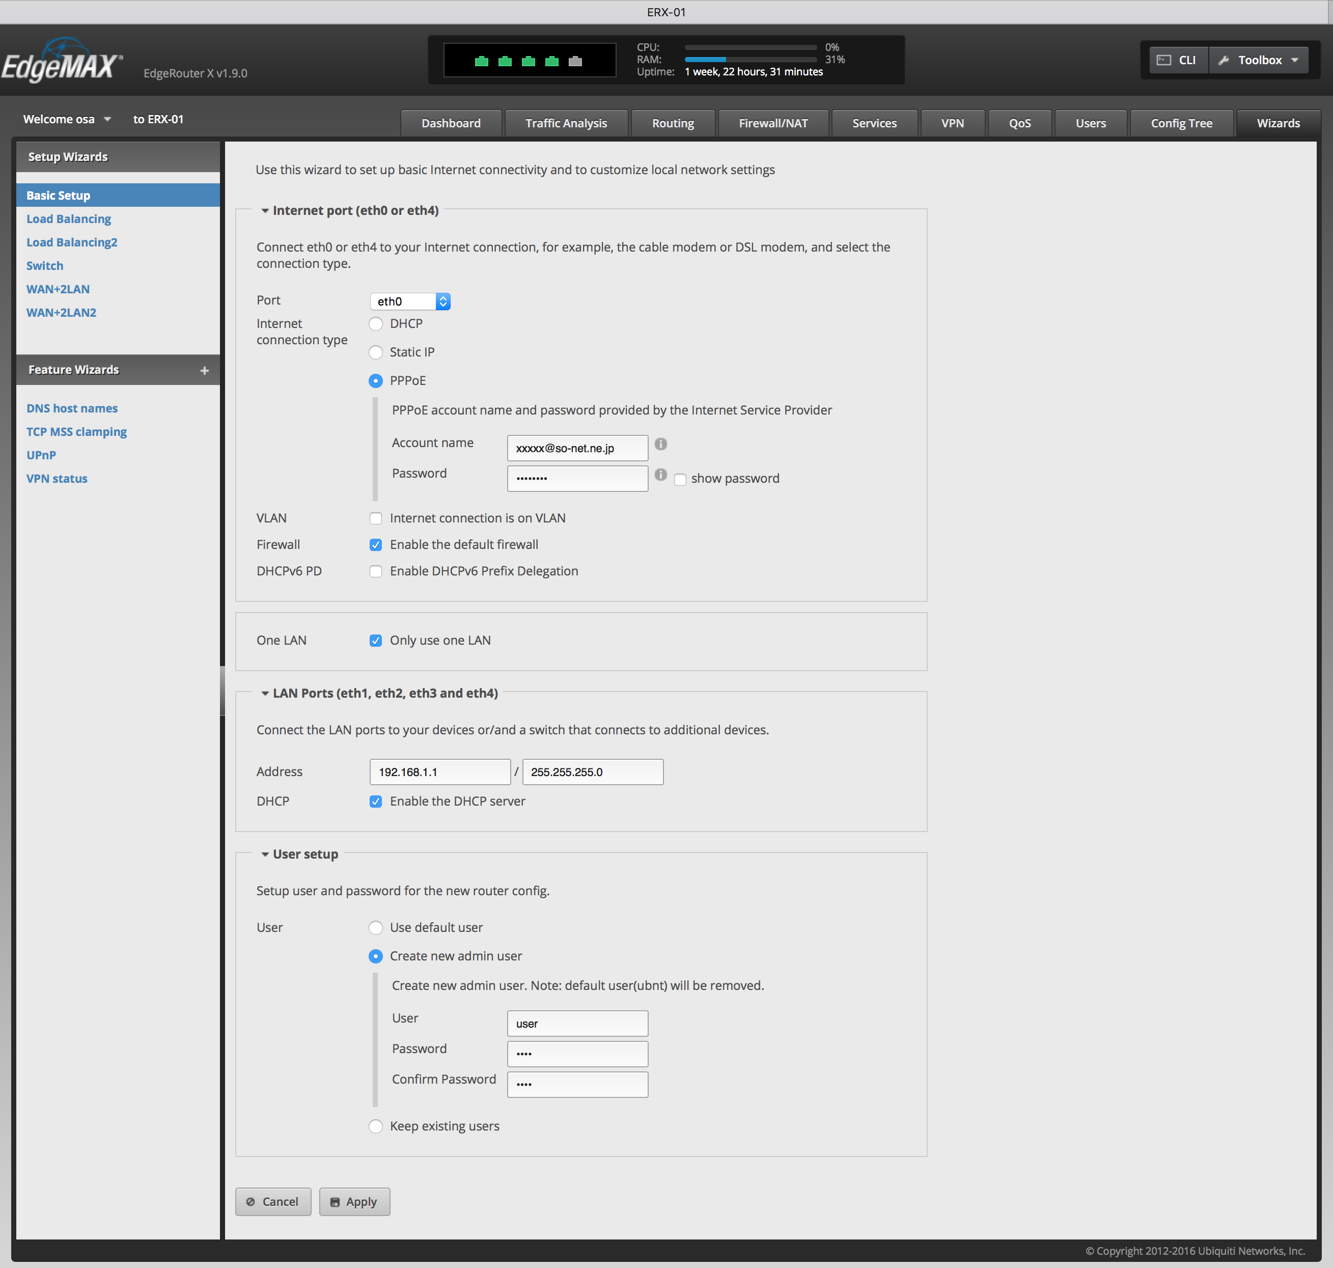The height and width of the screenshot is (1268, 1333).
Task: Collapse the User setup section
Action: tap(265, 854)
